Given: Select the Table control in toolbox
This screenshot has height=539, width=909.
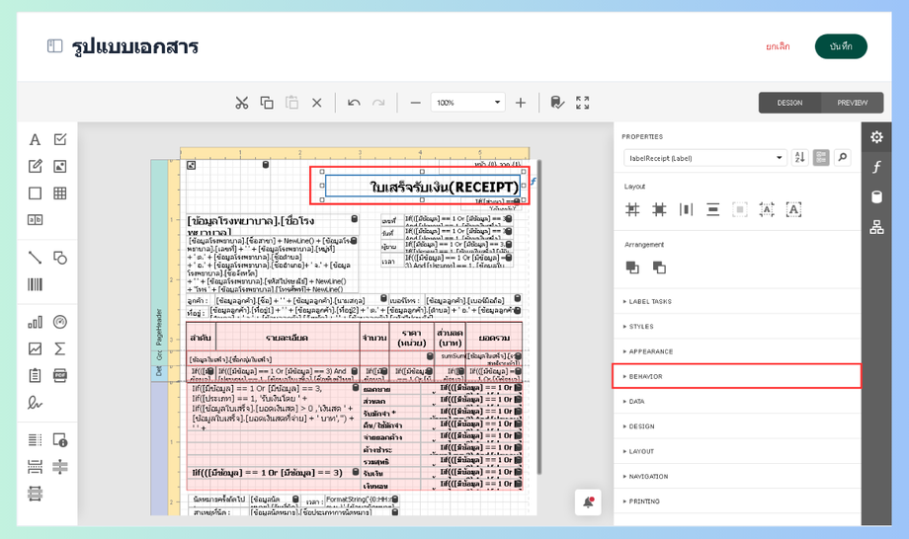Looking at the screenshot, I should [60, 193].
